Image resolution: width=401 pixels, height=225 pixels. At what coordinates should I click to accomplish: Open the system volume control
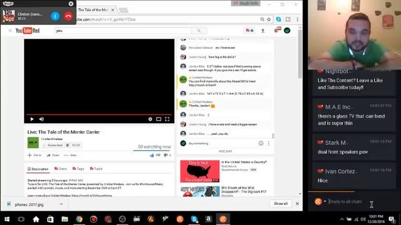(363, 219)
